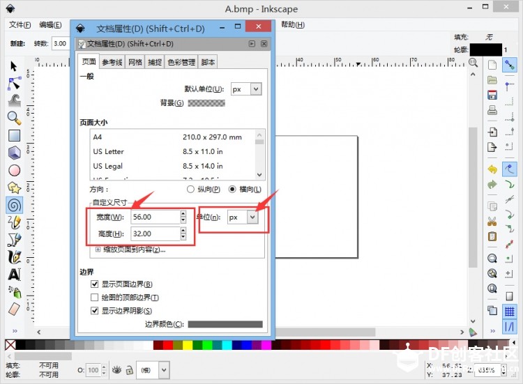This screenshot has width=523, height=384.
Task: Select the text tool
Action: pyautogui.click(x=14, y=275)
